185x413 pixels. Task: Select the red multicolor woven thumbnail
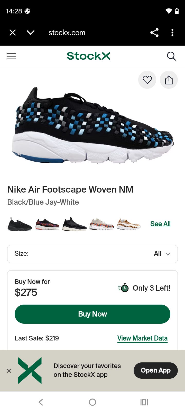(x=47, y=224)
